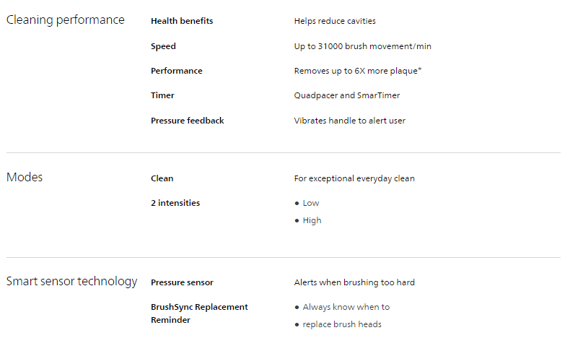Click 'Vibrates handle to alert user' text

tap(349, 121)
